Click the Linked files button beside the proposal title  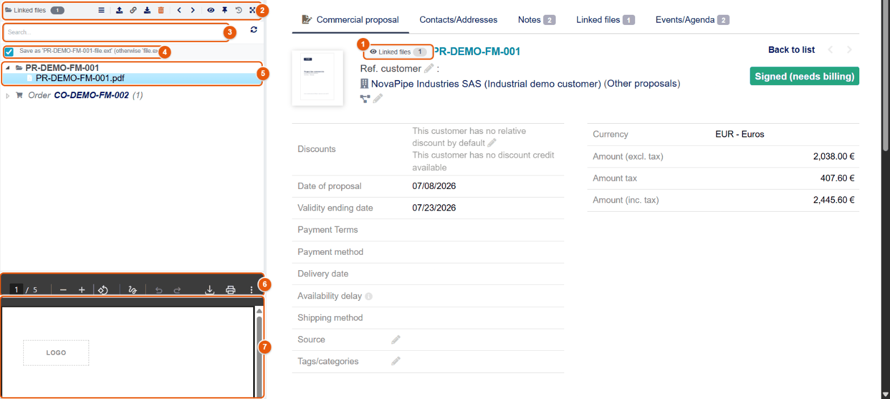[x=398, y=52]
